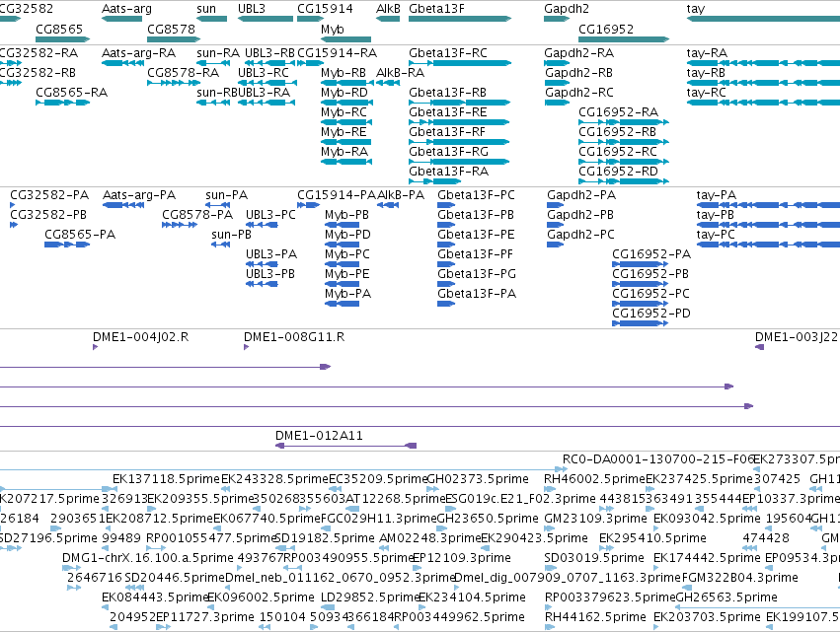Click the CG8565 gene label
Viewport: 840px width, 632px height.
click(x=59, y=29)
